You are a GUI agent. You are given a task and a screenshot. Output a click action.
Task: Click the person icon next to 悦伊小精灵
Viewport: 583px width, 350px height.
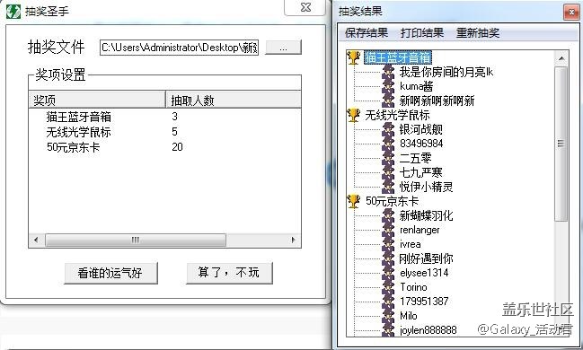(x=388, y=187)
